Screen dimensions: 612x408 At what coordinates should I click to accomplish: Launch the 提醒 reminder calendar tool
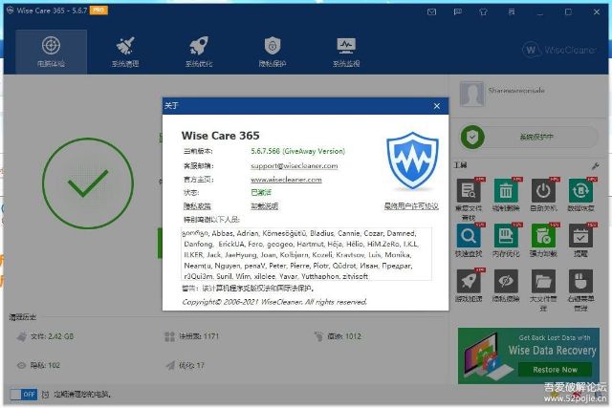pos(580,236)
